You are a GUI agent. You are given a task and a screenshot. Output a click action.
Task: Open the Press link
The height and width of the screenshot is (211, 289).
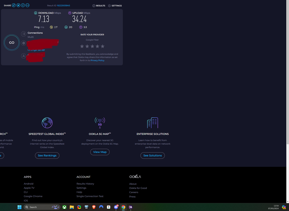132,197
